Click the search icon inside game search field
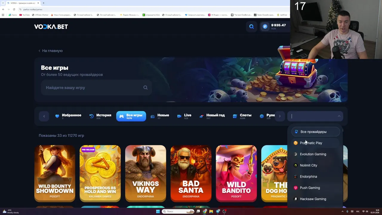The width and height of the screenshot is (382, 215). 145,87
